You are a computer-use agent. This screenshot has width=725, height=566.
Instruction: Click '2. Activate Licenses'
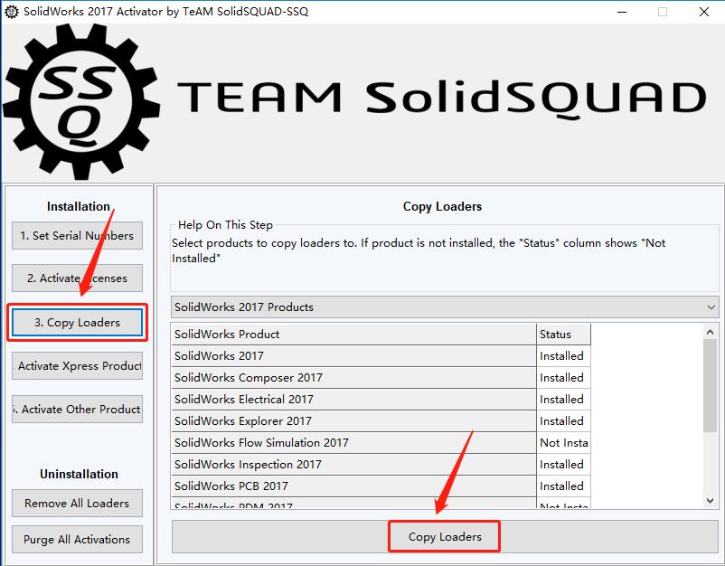77,278
